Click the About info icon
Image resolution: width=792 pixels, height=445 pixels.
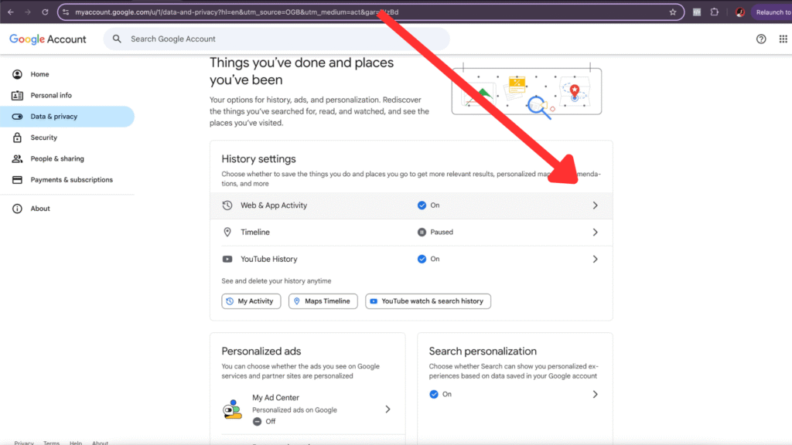click(x=17, y=209)
